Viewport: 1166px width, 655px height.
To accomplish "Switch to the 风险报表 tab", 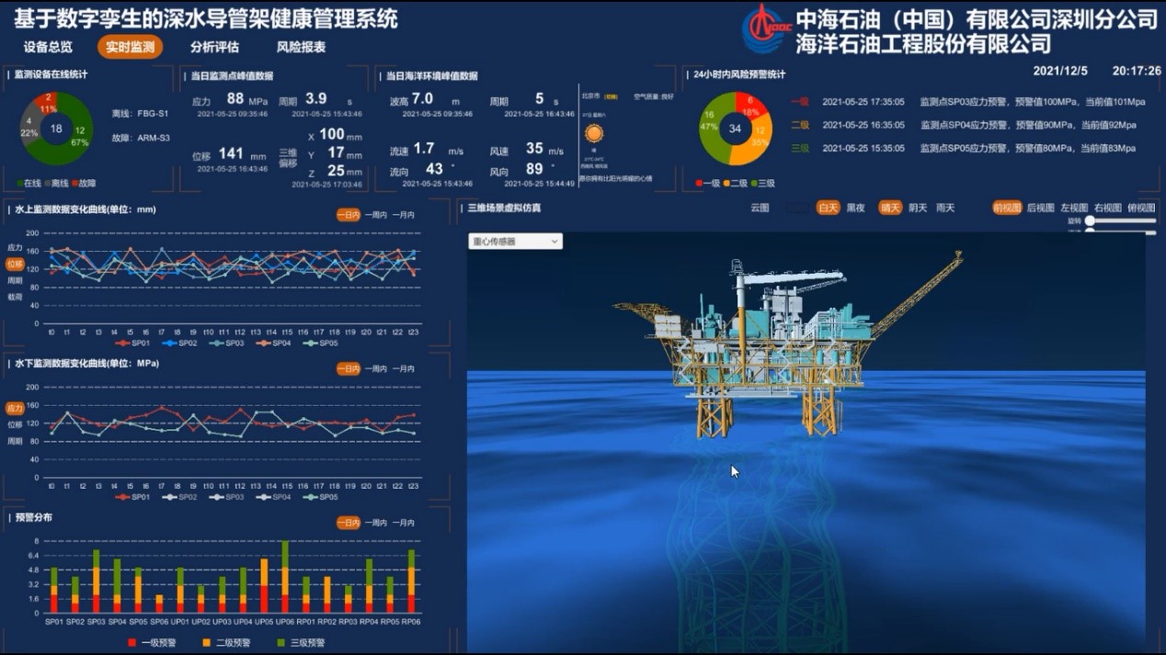I will tap(302, 45).
